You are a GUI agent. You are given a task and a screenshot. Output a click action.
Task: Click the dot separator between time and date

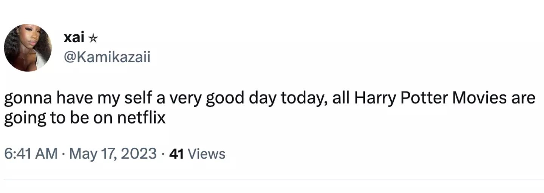point(63,154)
